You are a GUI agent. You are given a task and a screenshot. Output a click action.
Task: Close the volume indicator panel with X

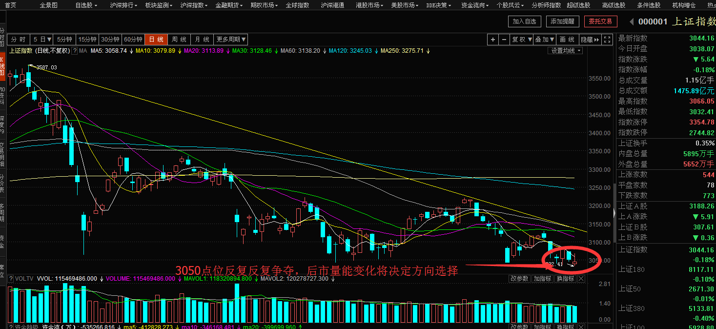[x=581, y=279]
